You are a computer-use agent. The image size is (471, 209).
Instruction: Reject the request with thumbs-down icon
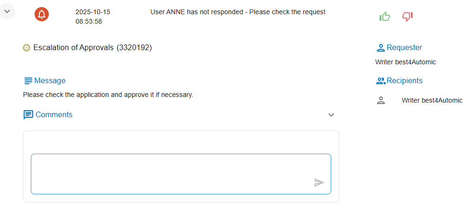coord(408,17)
